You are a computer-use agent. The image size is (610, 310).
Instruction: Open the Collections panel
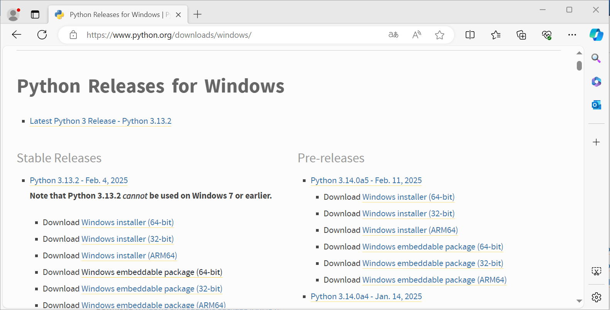pos(521,35)
